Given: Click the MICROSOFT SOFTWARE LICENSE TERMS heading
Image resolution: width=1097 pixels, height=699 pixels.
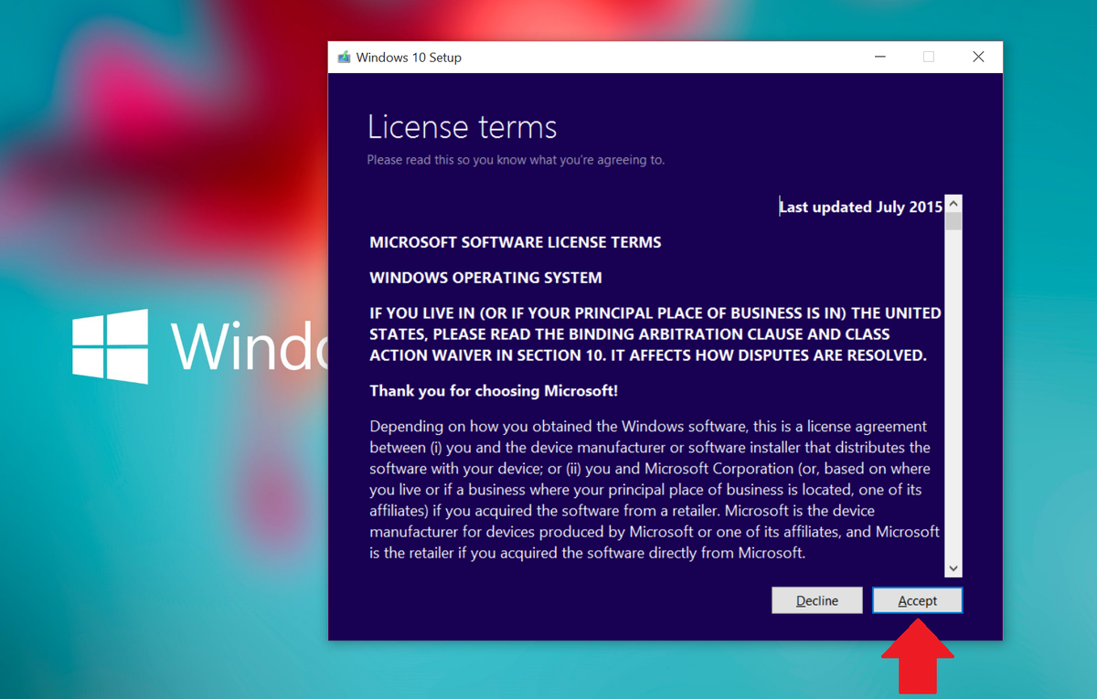Looking at the screenshot, I should coord(515,242).
